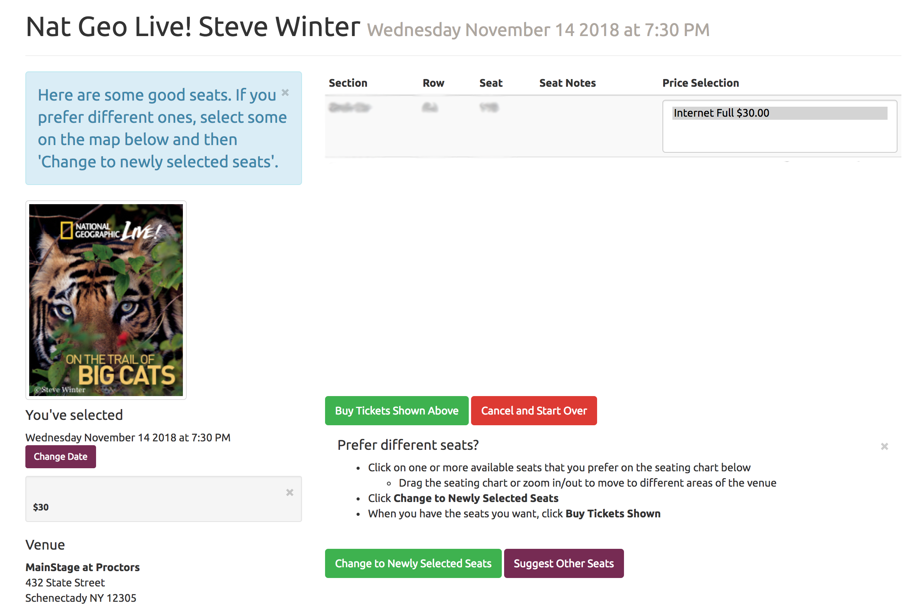Click the MainStage at Proctors venue name
The width and height of the screenshot is (916, 611).
pos(82,567)
